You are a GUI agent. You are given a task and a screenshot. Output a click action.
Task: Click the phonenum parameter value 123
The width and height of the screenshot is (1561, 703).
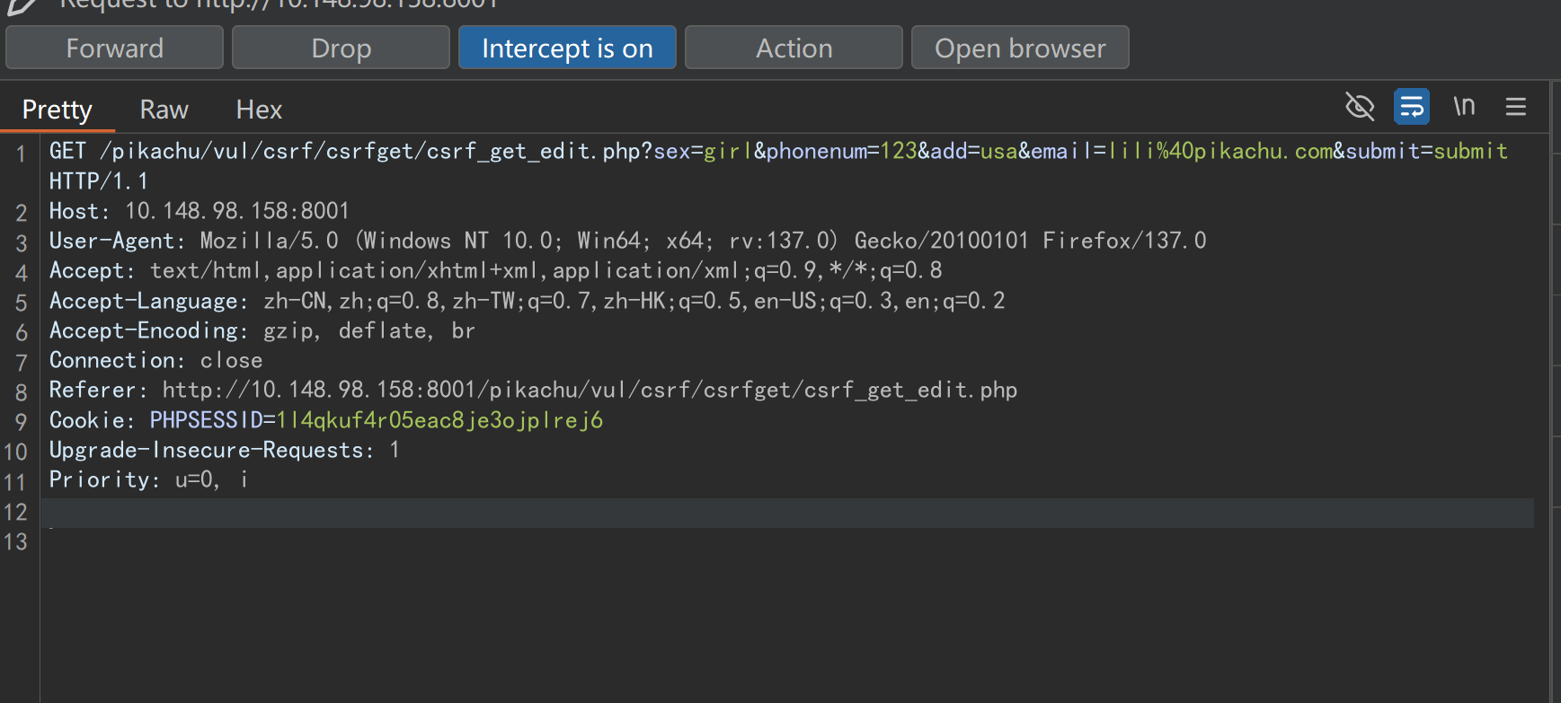(898, 151)
